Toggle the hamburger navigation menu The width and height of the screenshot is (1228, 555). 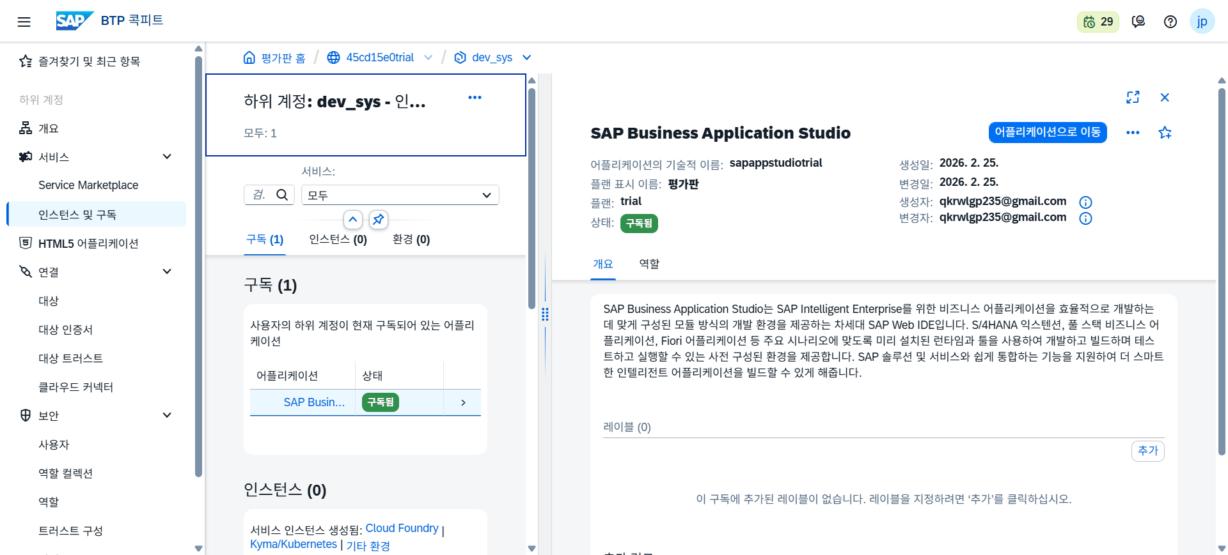(x=24, y=22)
